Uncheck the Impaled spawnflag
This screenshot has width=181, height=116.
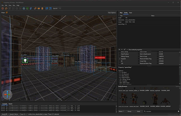click(x=120, y=59)
